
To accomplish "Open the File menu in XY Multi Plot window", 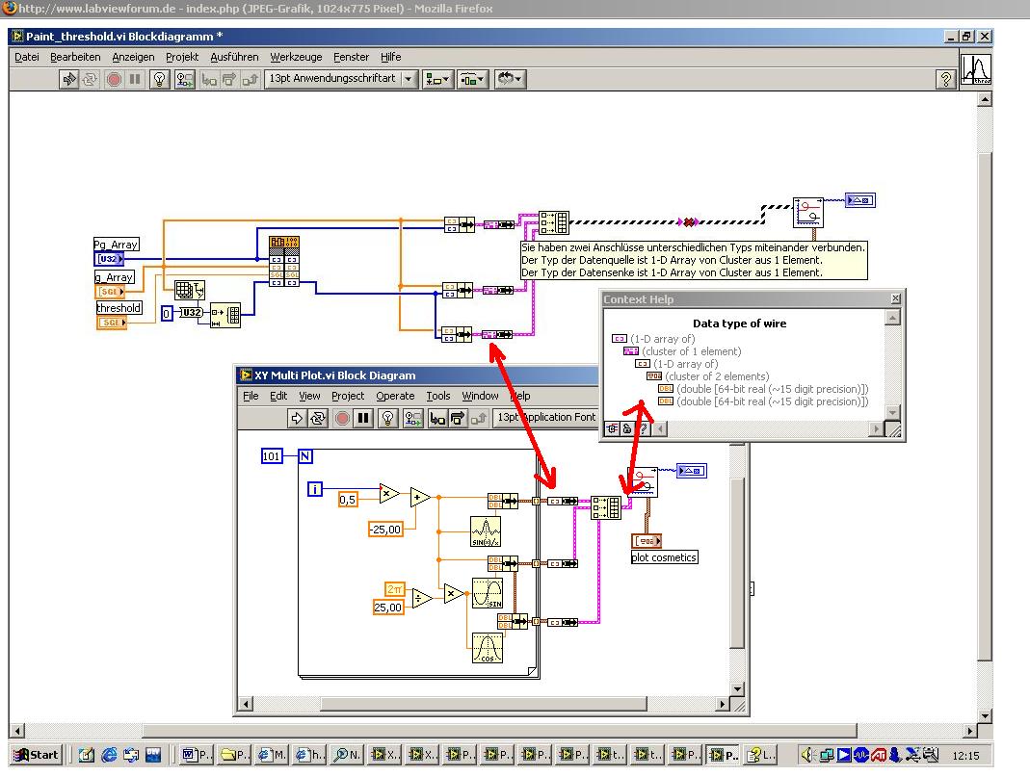I will (251, 396).
